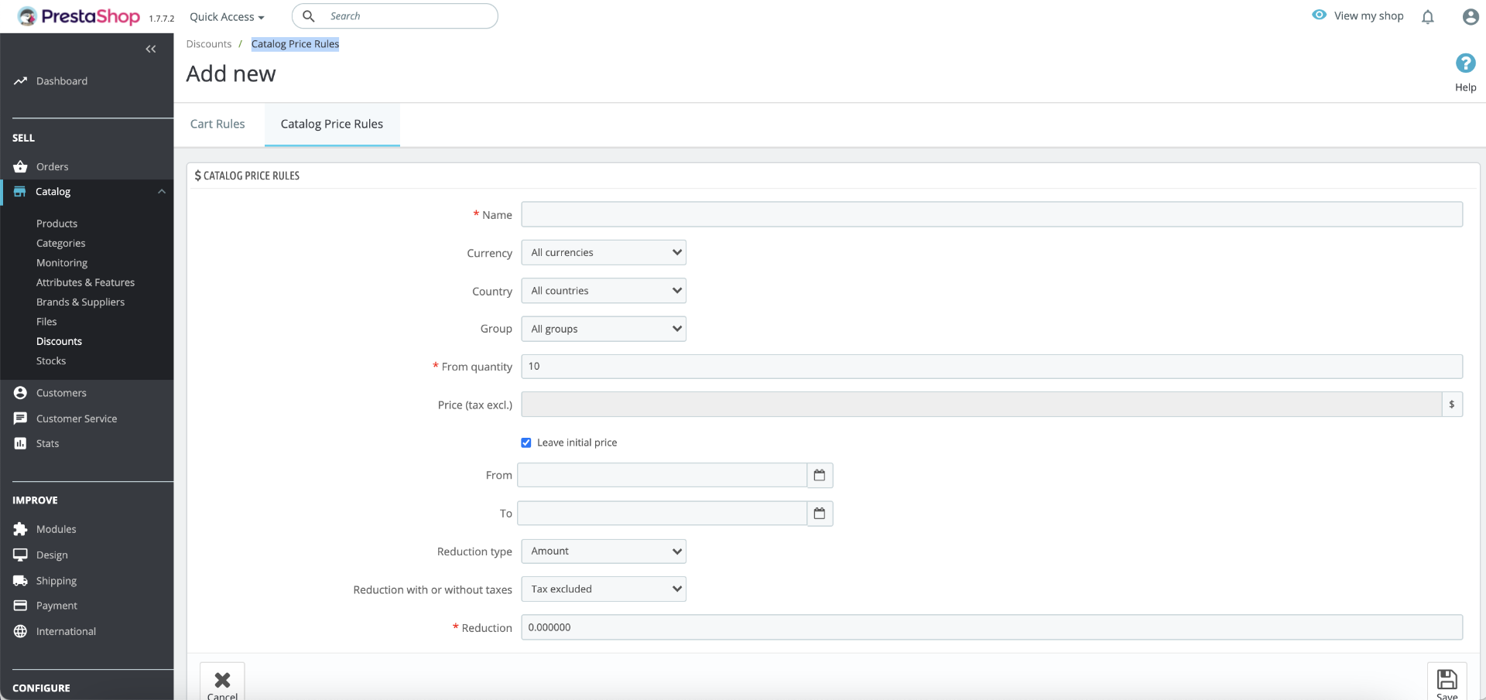Open the Quick Access menu
1486x700 pixels.
click(x=227, y=17)
